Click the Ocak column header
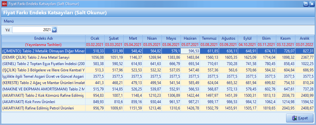 click(95, 38)
